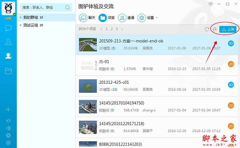Screen dimensions: 240x148
Task: Open the 设置 dropdown arrow
Action: pos(157,18)
